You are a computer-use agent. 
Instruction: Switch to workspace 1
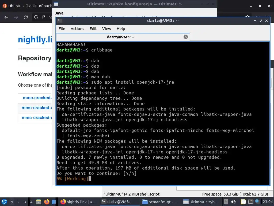pos(12,202)
